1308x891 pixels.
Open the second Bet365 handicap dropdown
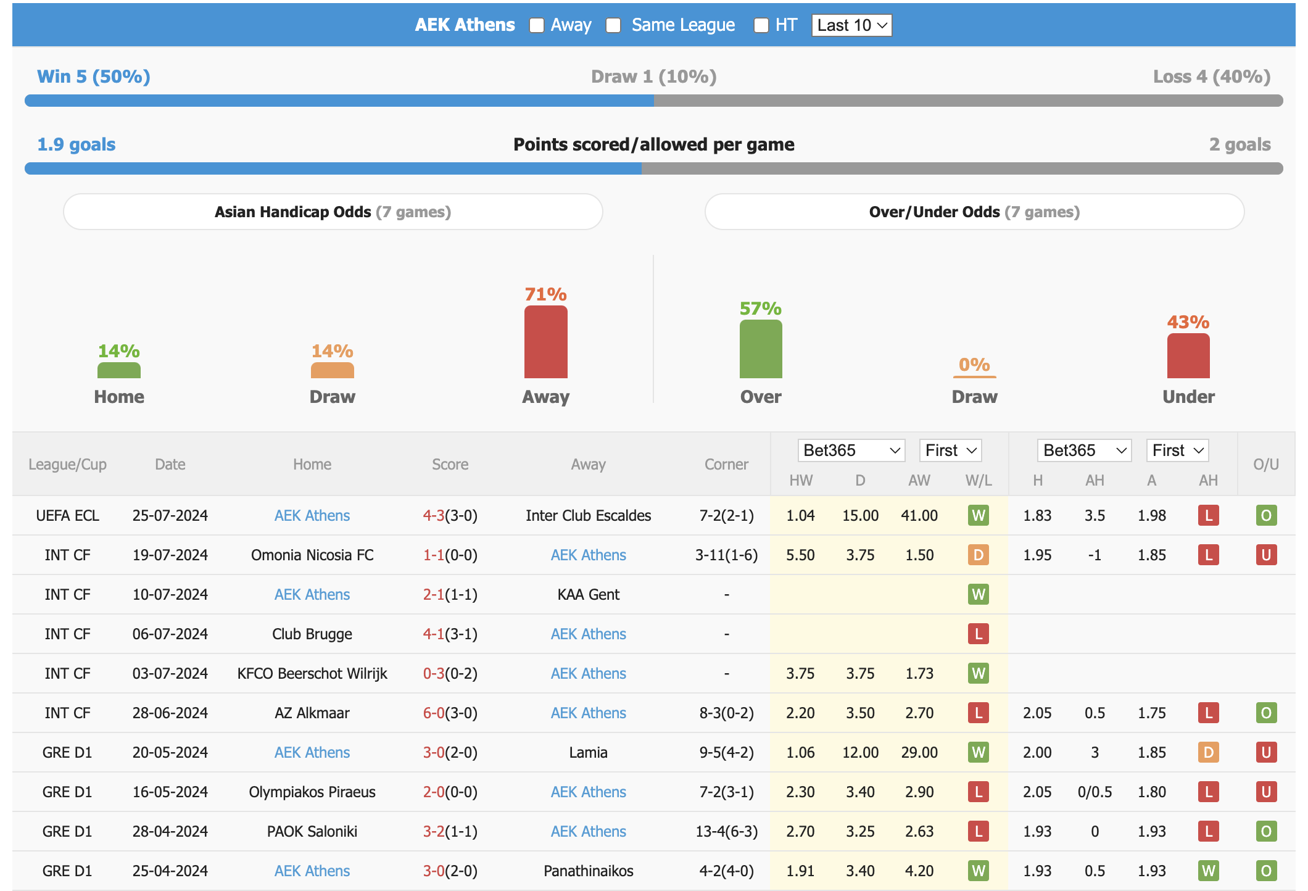click(x=1085, y=450)
